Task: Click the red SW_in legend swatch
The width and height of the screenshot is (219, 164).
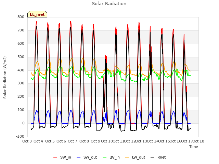Action: click(55, 158)
